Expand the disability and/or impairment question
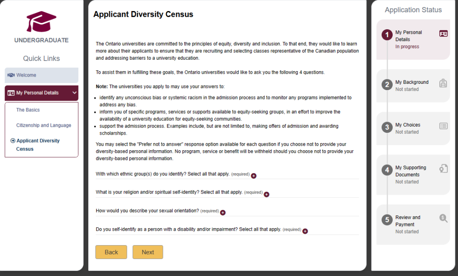The image size is (458, 276). (305, 231)
